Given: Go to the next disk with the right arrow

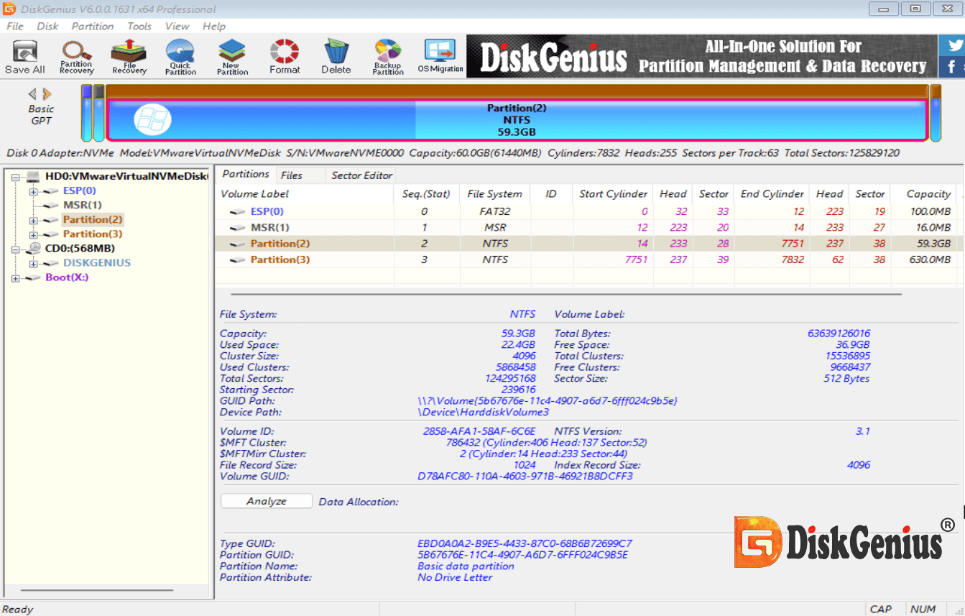Looking at the screenshot, I should click(x=47, y=93).
